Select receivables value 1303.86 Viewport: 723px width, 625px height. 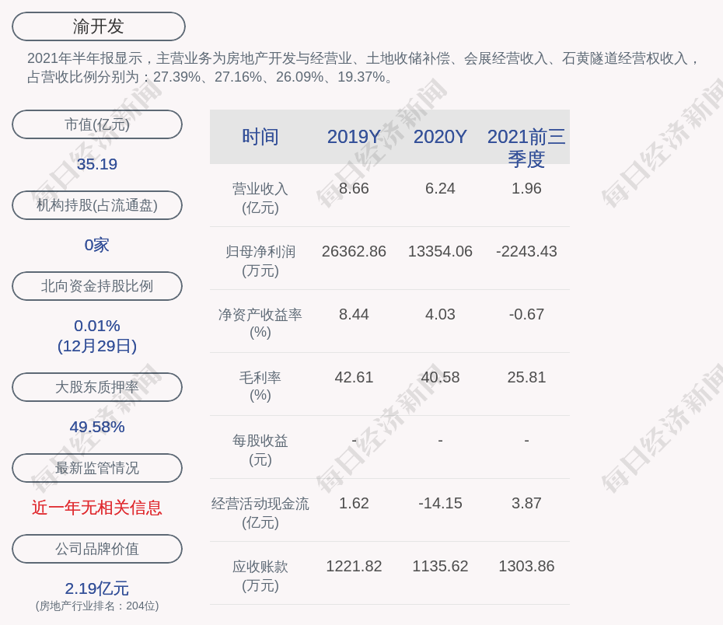pos(526,566)
